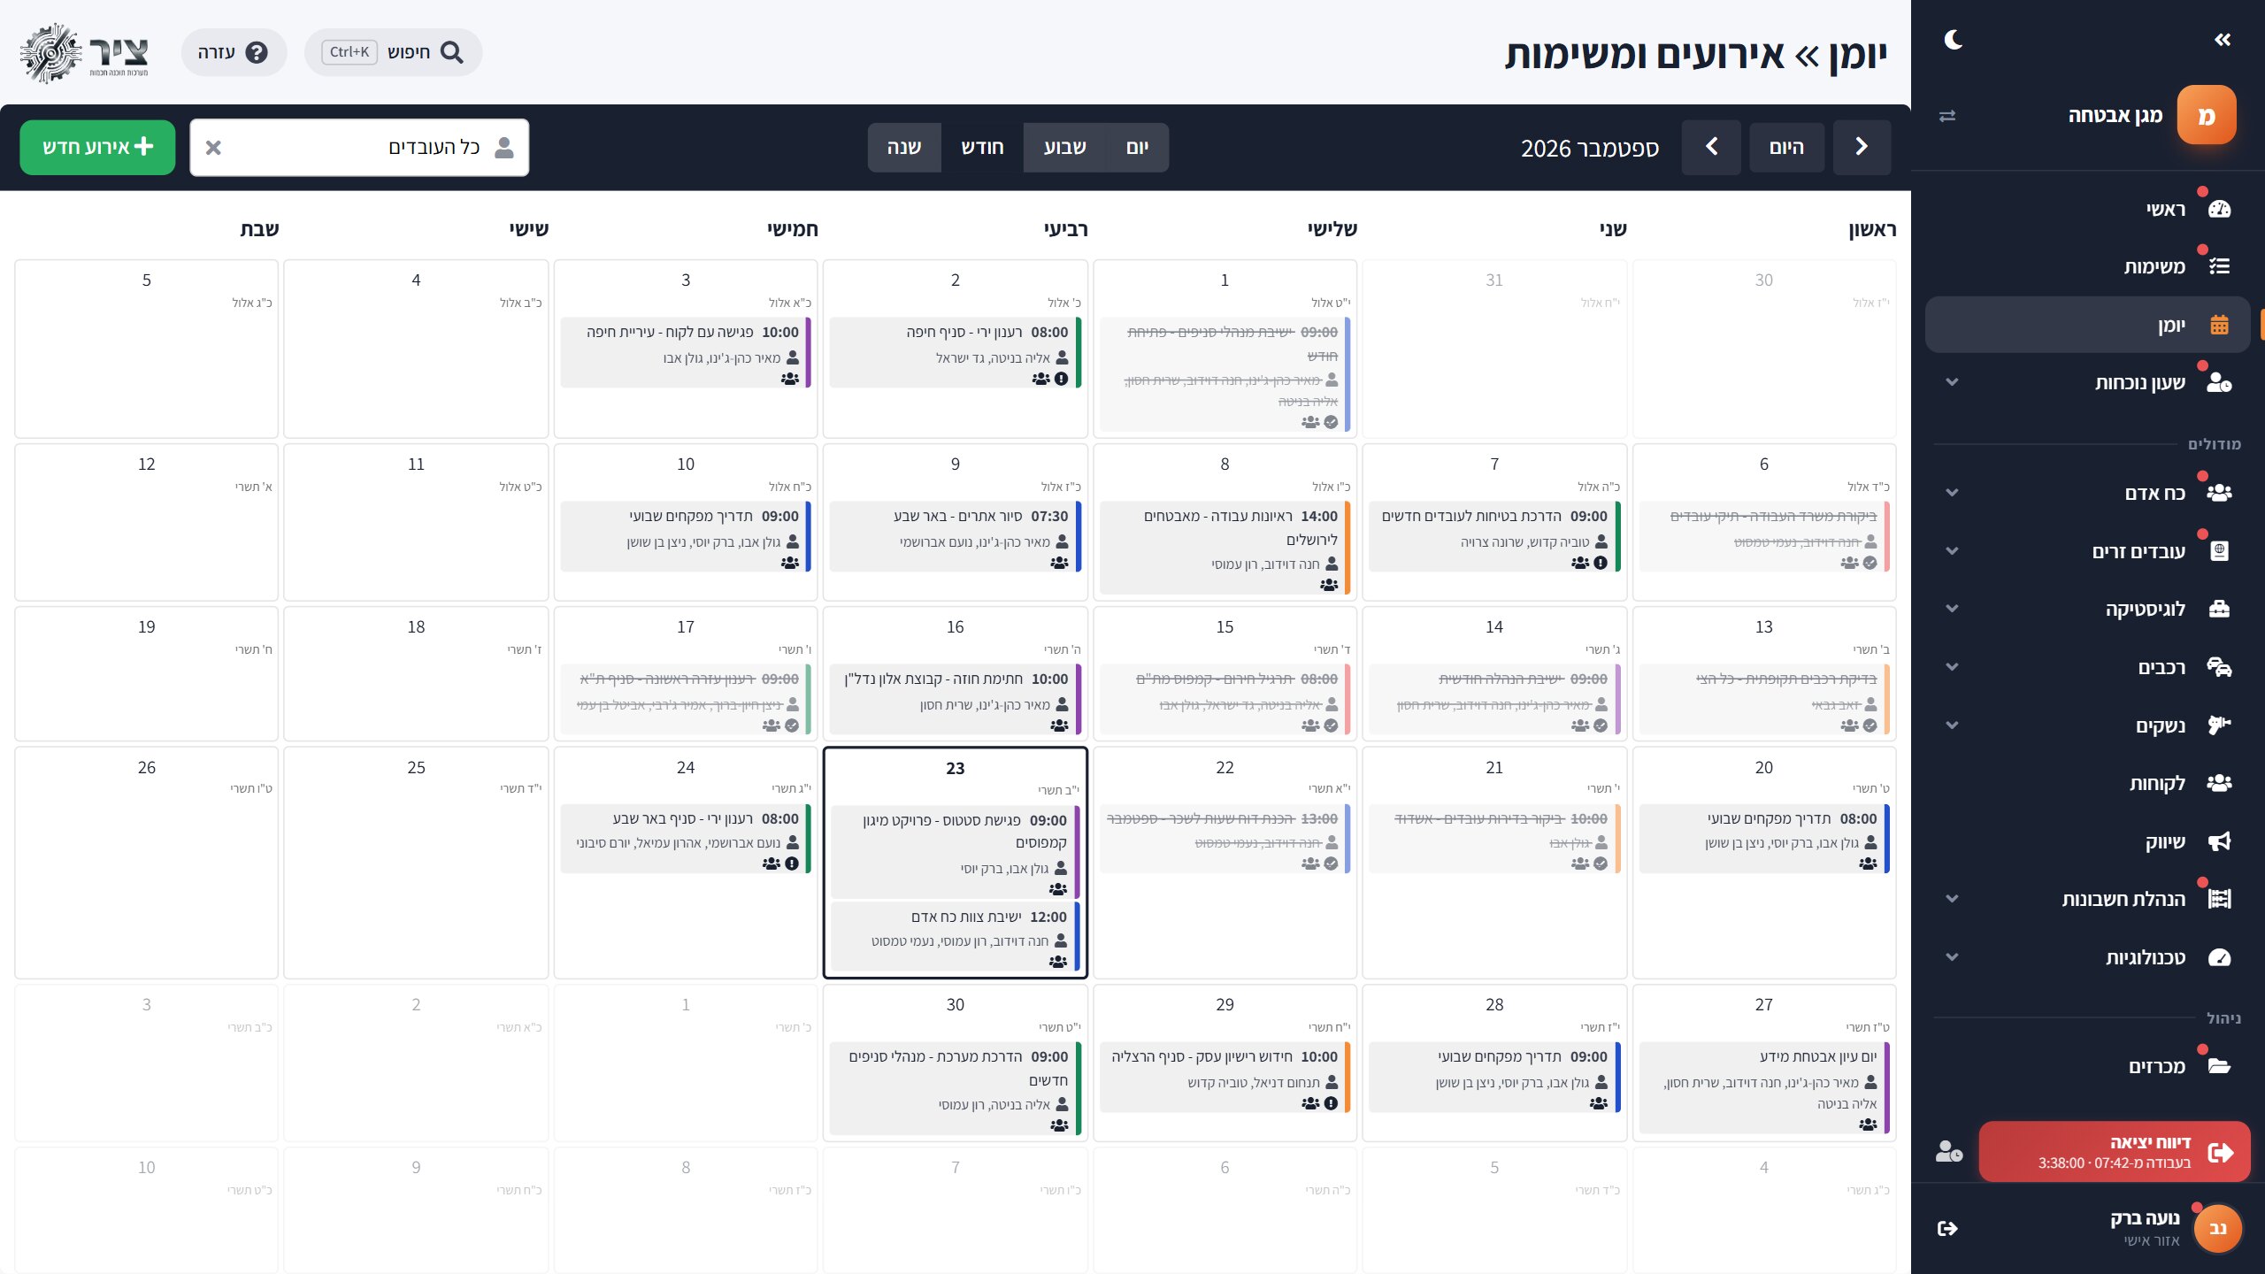The height and width of the screenshot is (1274, 2265).
Task: Open הנהלת חשבונות abacus icon
Action: tap(2219, 899)
